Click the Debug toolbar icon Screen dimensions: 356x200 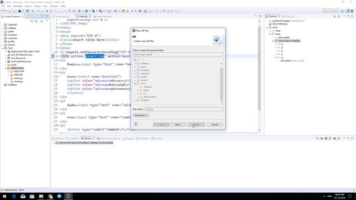pyautogui.click(x=80, y=11)
